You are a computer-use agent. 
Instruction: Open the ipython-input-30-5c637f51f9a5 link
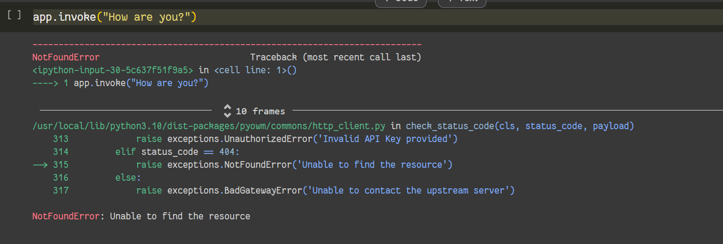(113, 70)
